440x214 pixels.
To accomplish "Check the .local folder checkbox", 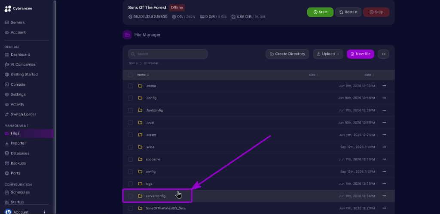I will (x=131, y=123).
